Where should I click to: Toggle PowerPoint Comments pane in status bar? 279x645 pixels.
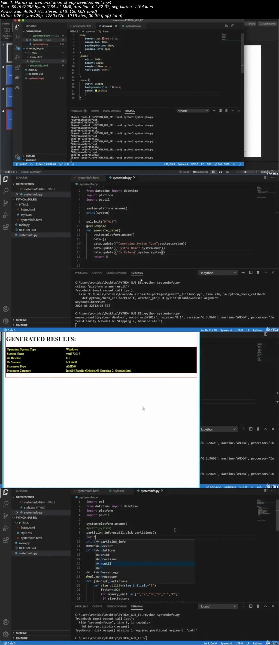coord(201,172)
